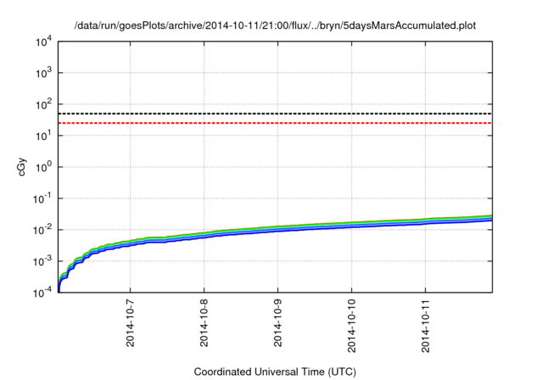Click the 10^0 y-axis tick label
This screenshot has height=380, width=543.
click(x=43, y=167)
